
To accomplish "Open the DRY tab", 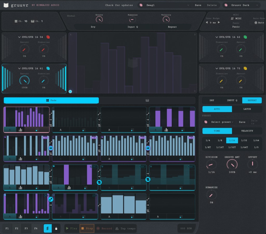I will pyautogui.click(x=212, y=100).
